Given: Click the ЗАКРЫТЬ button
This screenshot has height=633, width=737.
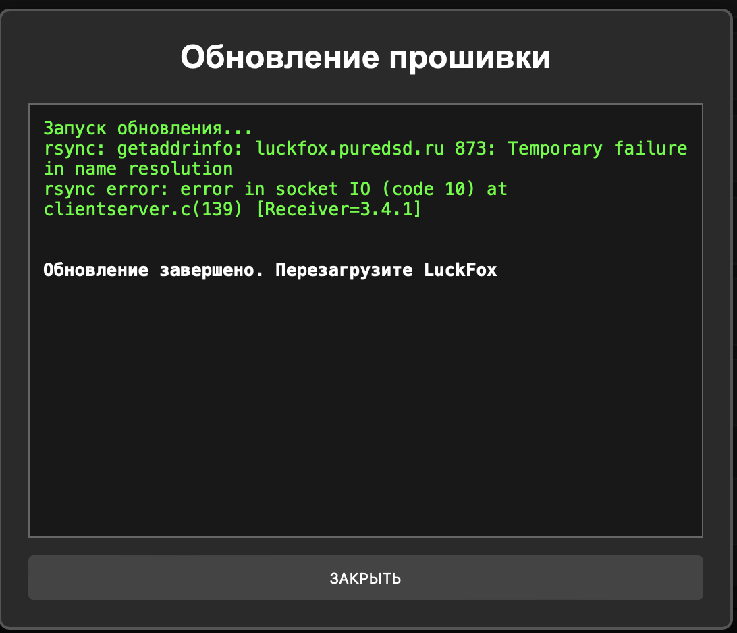Looking at the screenshot, I should pos(365,578).
